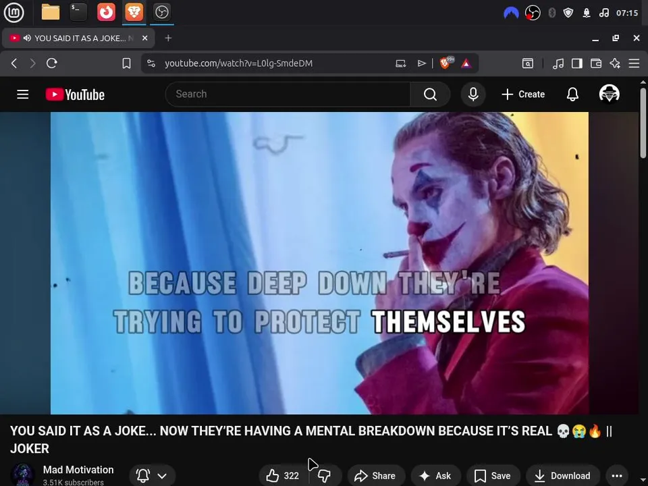This screenshot has height=486, width=648.
Task: Open YouTube notifications bell
Action: tap(572, 94)
